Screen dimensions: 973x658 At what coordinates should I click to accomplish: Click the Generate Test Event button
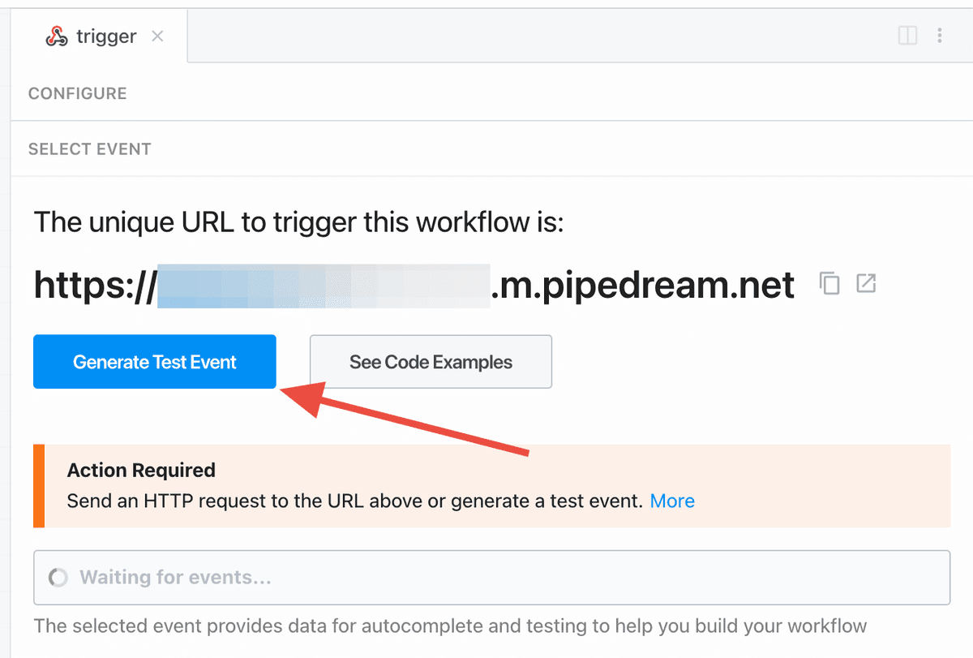(155, 362)
